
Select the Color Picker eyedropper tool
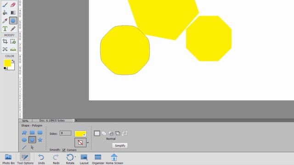click(5, 21)
